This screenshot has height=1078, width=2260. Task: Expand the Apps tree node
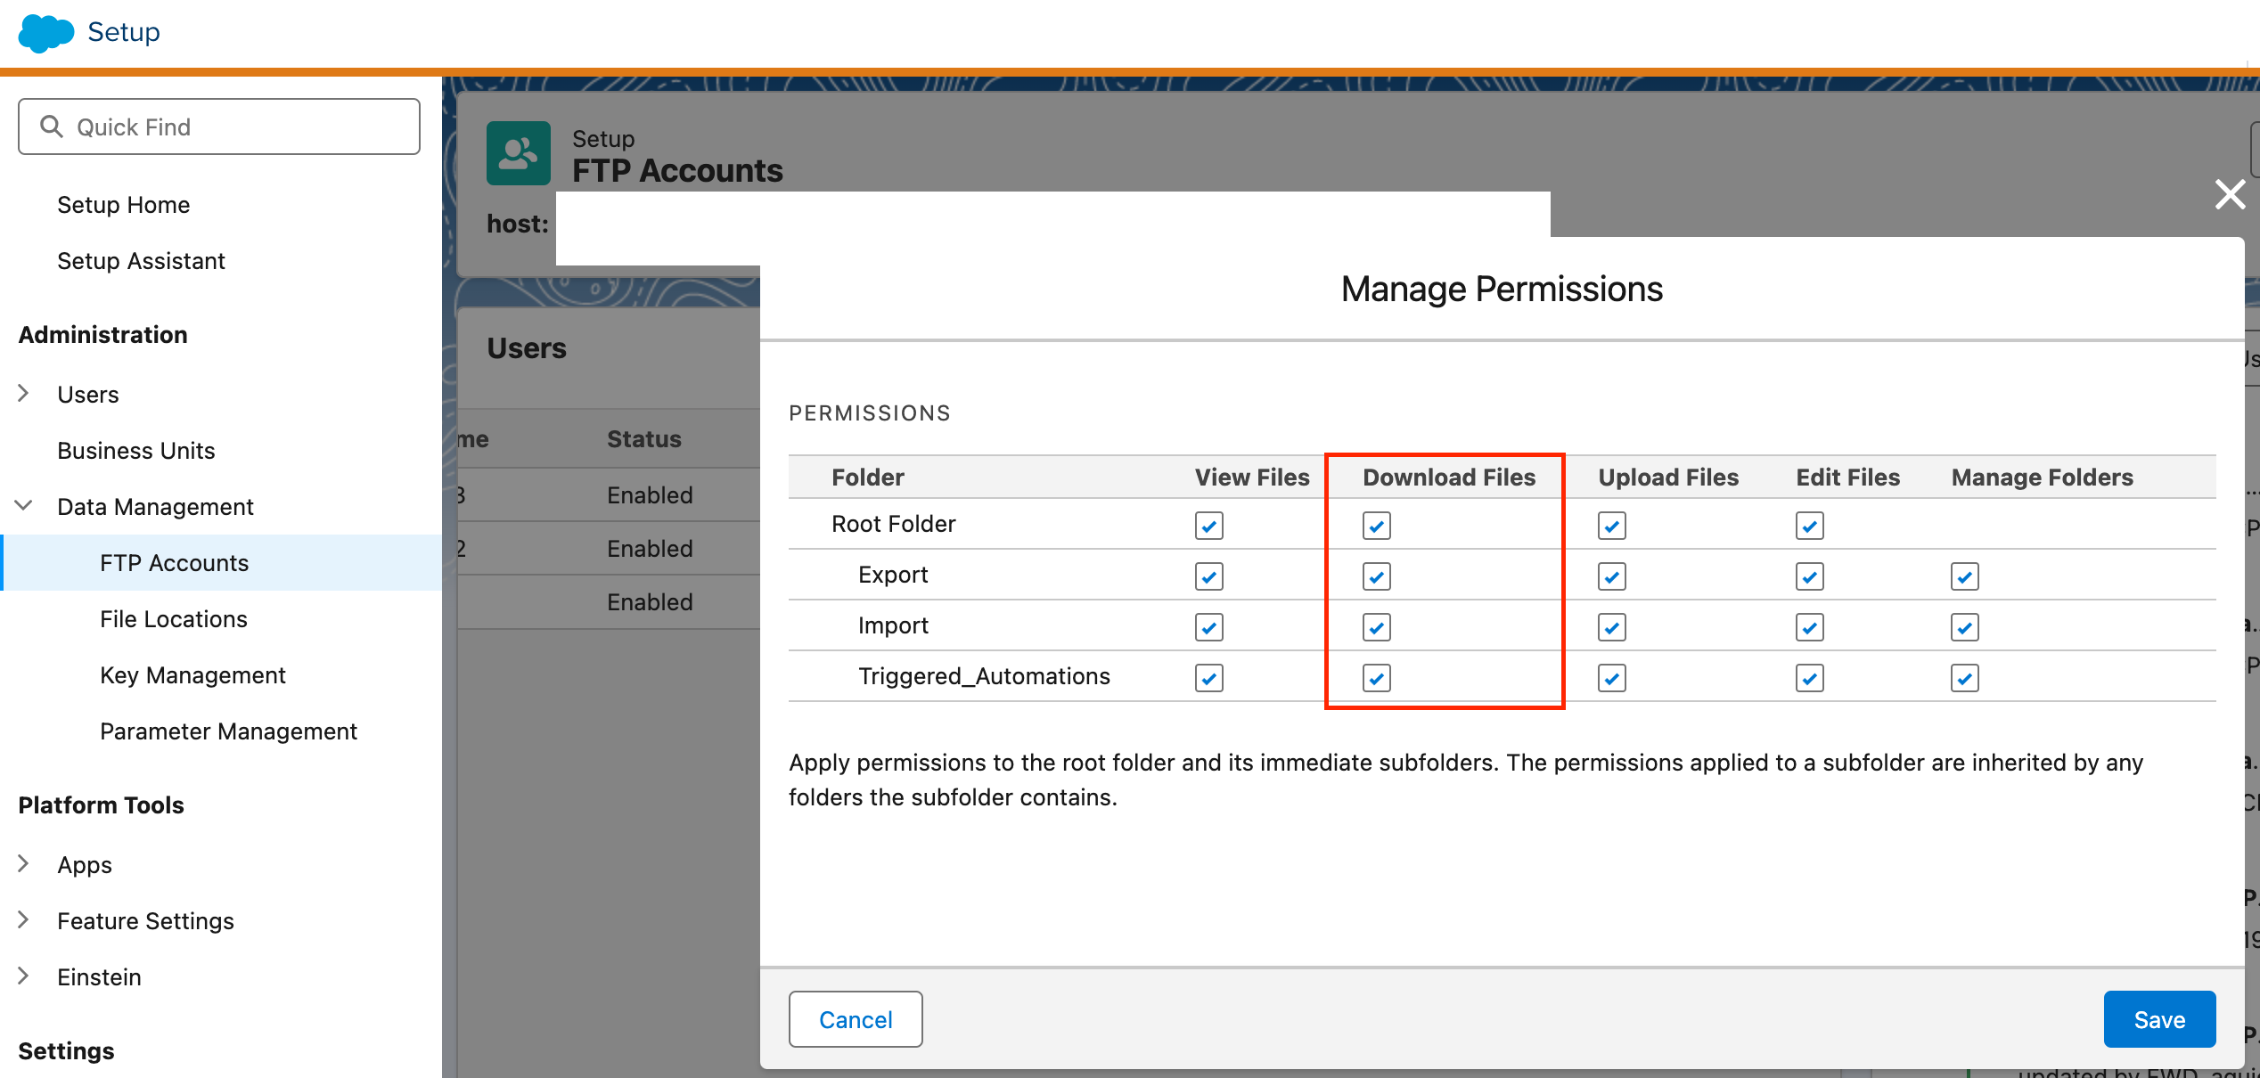coord(24,864)
